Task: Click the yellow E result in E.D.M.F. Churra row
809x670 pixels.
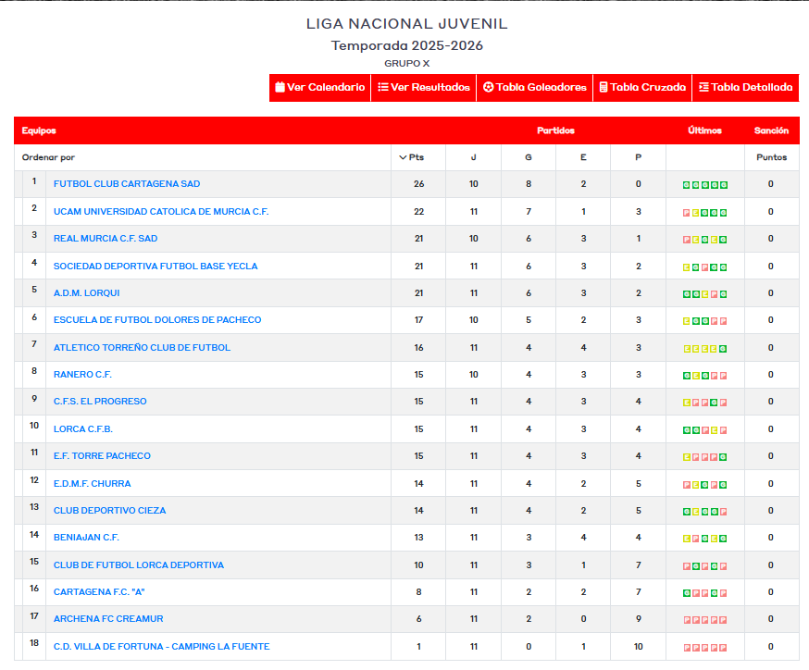Action: [x=695, y=485]
